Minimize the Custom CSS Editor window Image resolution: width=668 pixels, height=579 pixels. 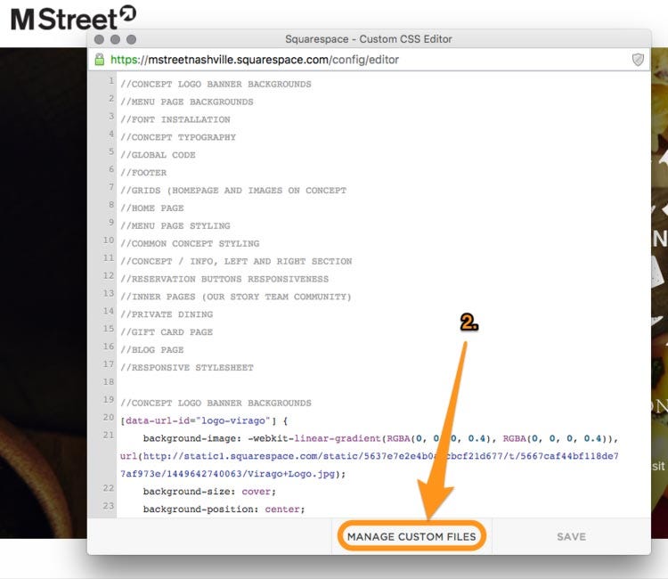[x=115, y=39]
